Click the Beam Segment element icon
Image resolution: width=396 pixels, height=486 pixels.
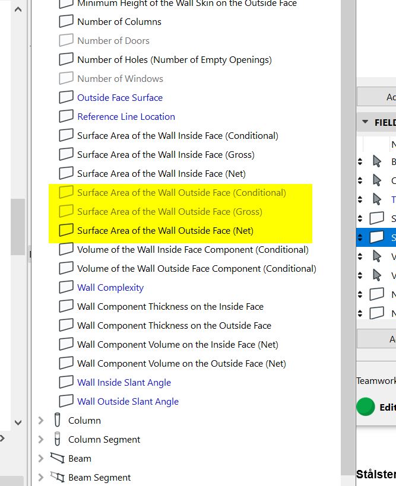click(x=58, y=478)
